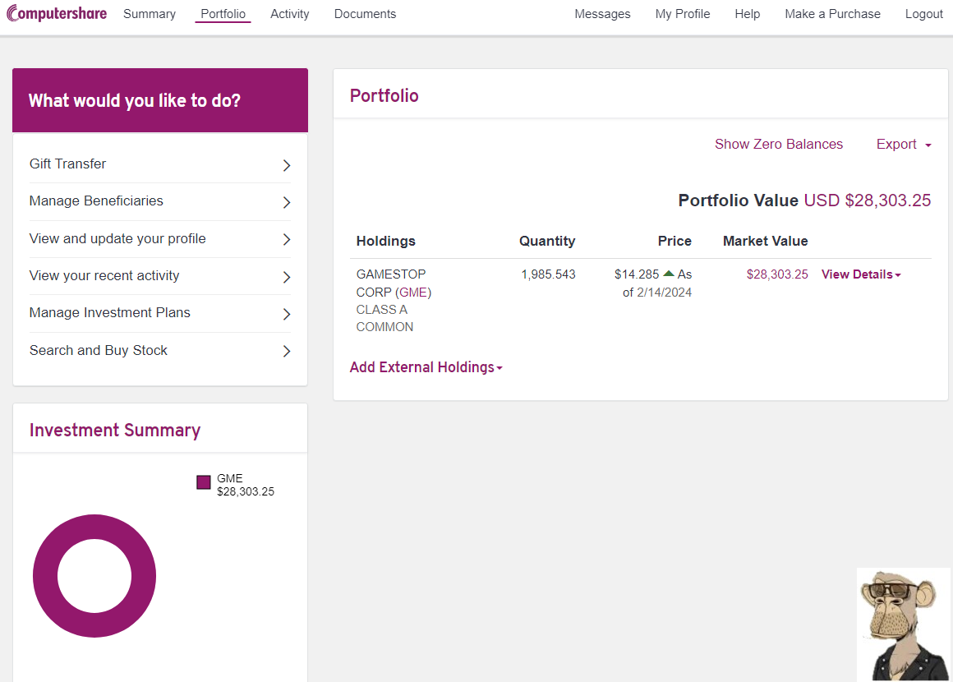Open the Documents tab
This screenshot has width=953, height=682.
point(365,14)
